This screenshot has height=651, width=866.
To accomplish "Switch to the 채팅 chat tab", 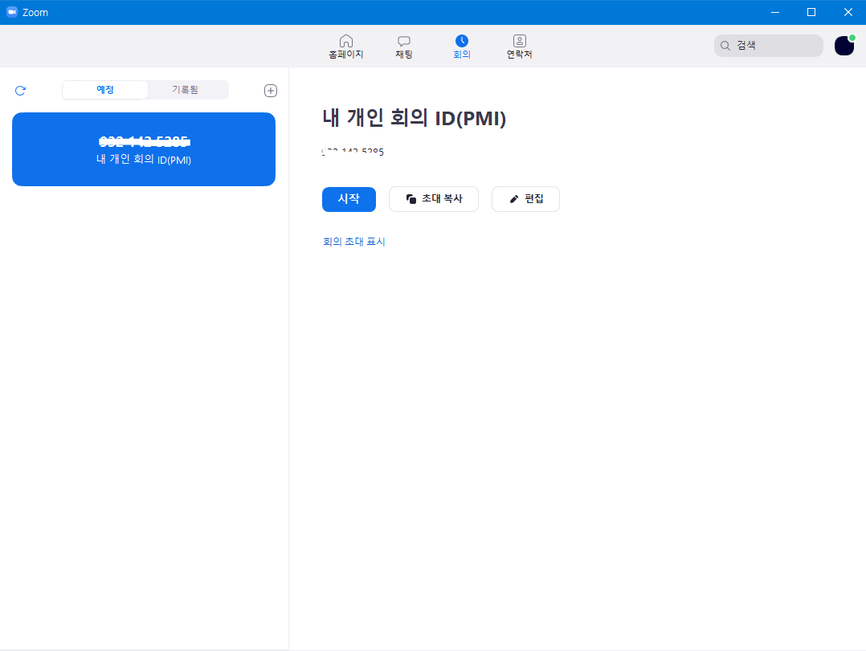I will click(x=404, y=47).
